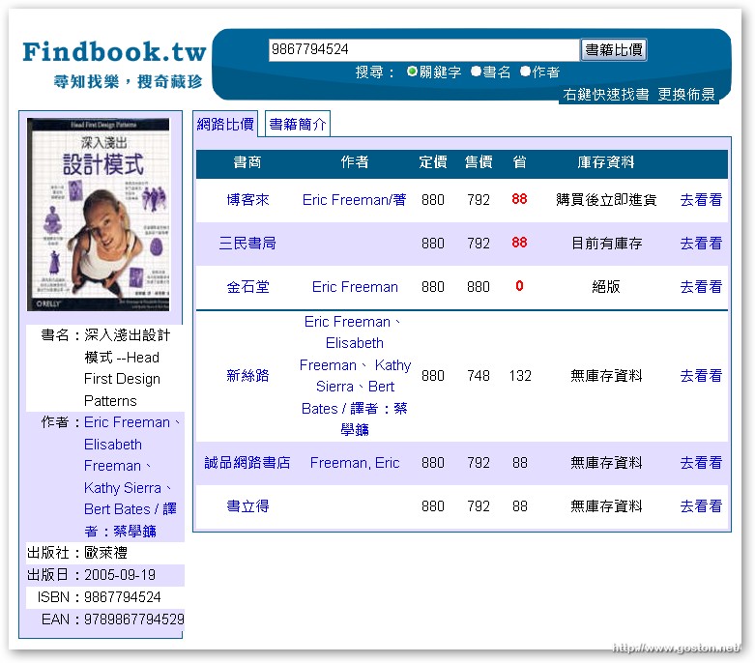Click the 748 sale price
This screenshot has width=755, height=663.
coord(479,376)
